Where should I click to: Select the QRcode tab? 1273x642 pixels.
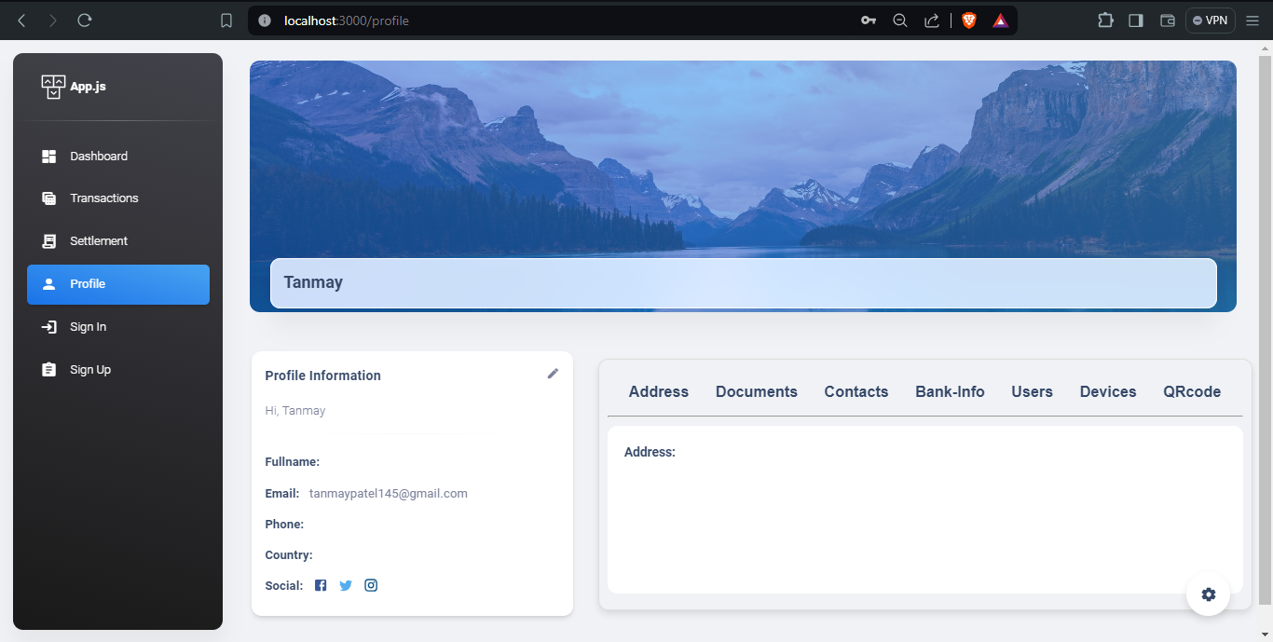(1192, 391)
